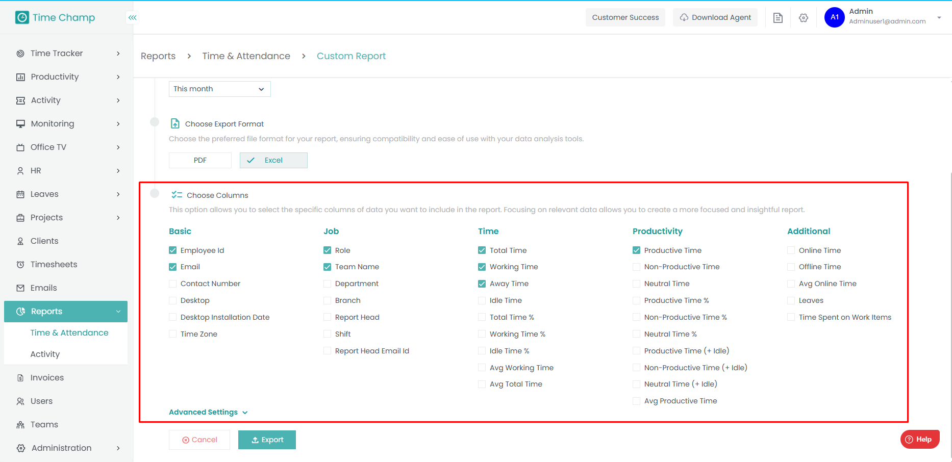This screenshot has width=952, height=462.
Task: Open the document icon in top bar
Action: tap(778, 18)
